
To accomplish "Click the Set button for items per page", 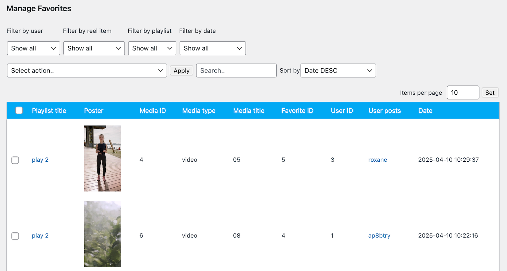I will point(490,93).
